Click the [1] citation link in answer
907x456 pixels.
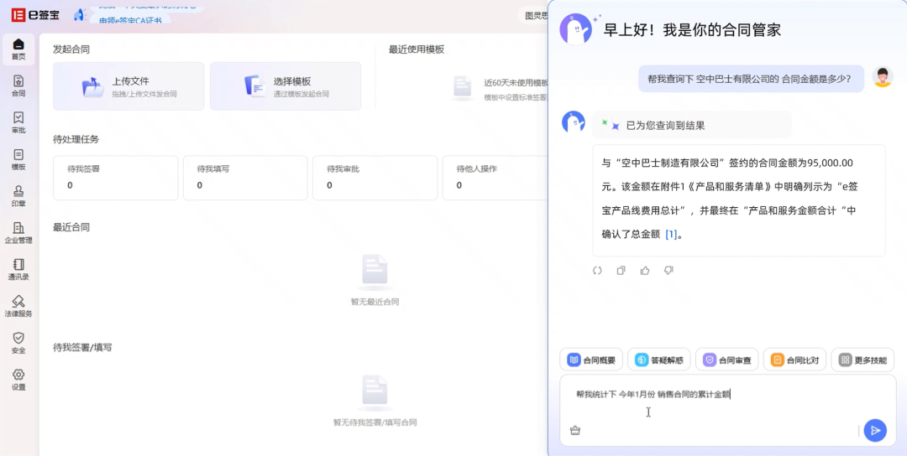coord(671,235)
